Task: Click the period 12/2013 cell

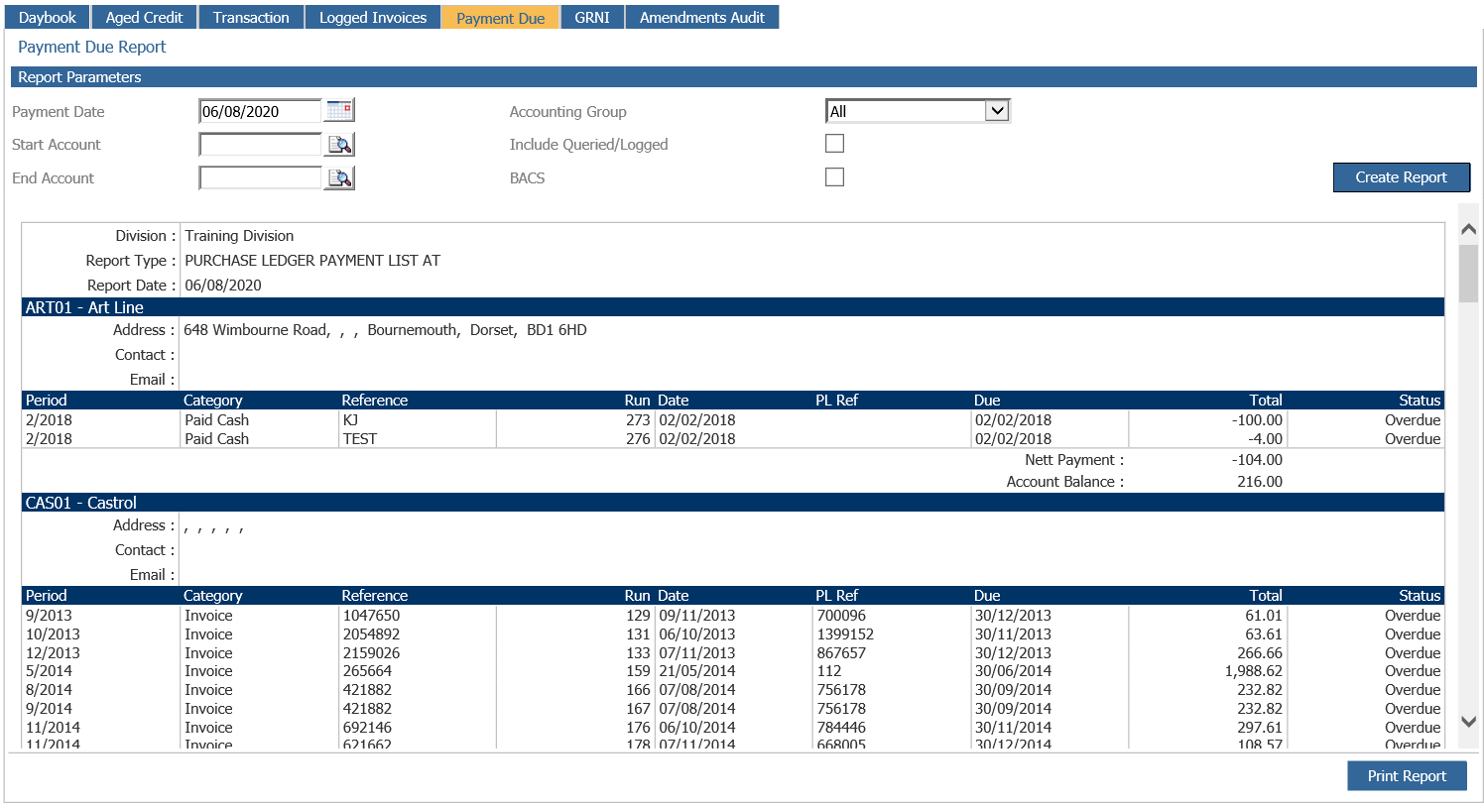Action: (x=53, y=653)
